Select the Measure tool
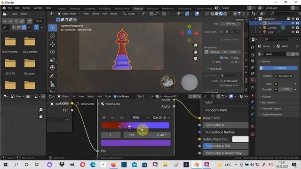The height and width of the screenshot is (169, 301). click(x=52, y=84)
